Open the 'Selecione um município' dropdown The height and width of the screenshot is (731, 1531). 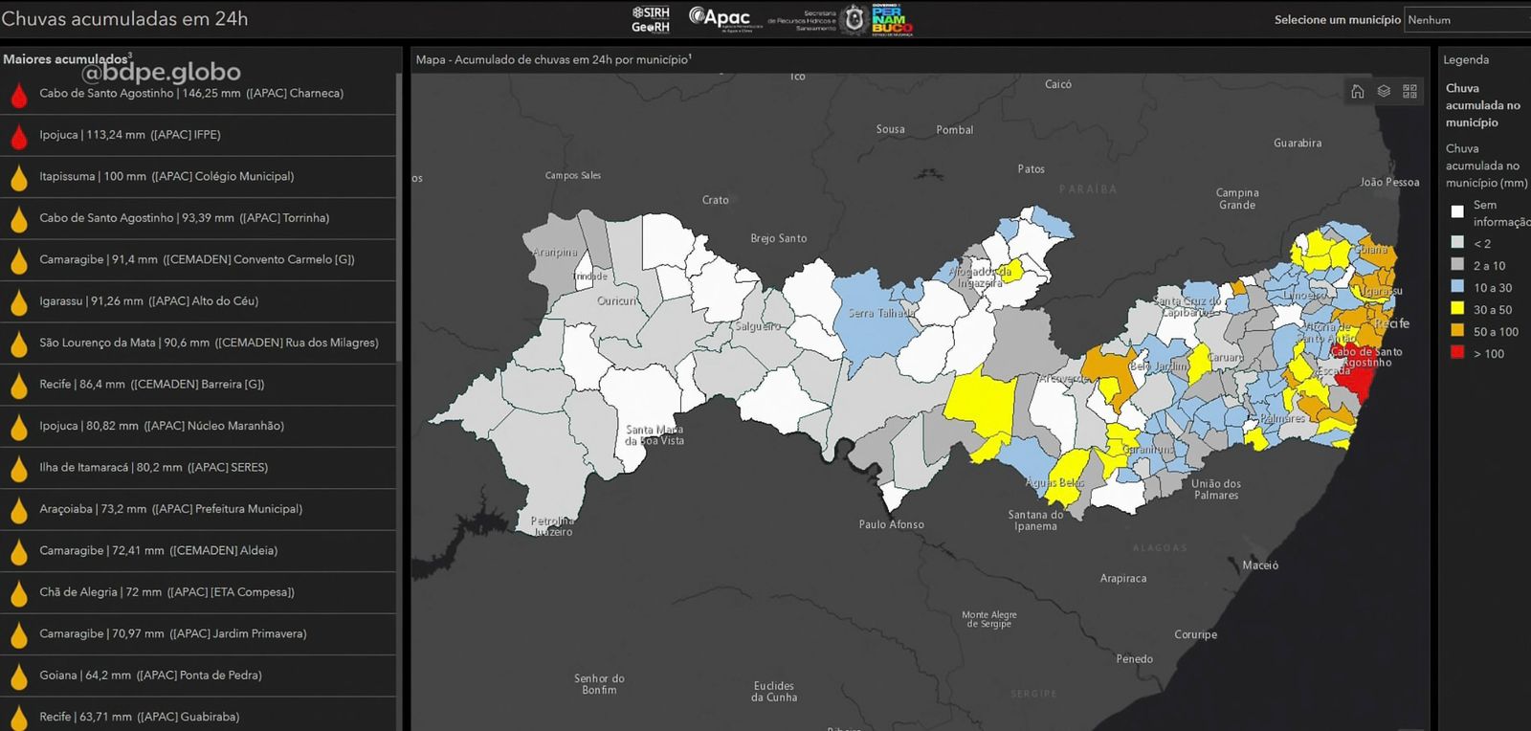pyautogui.click(x=1467, y=20)
